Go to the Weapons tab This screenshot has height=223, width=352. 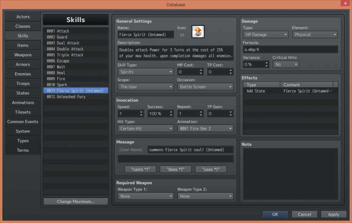23,55
